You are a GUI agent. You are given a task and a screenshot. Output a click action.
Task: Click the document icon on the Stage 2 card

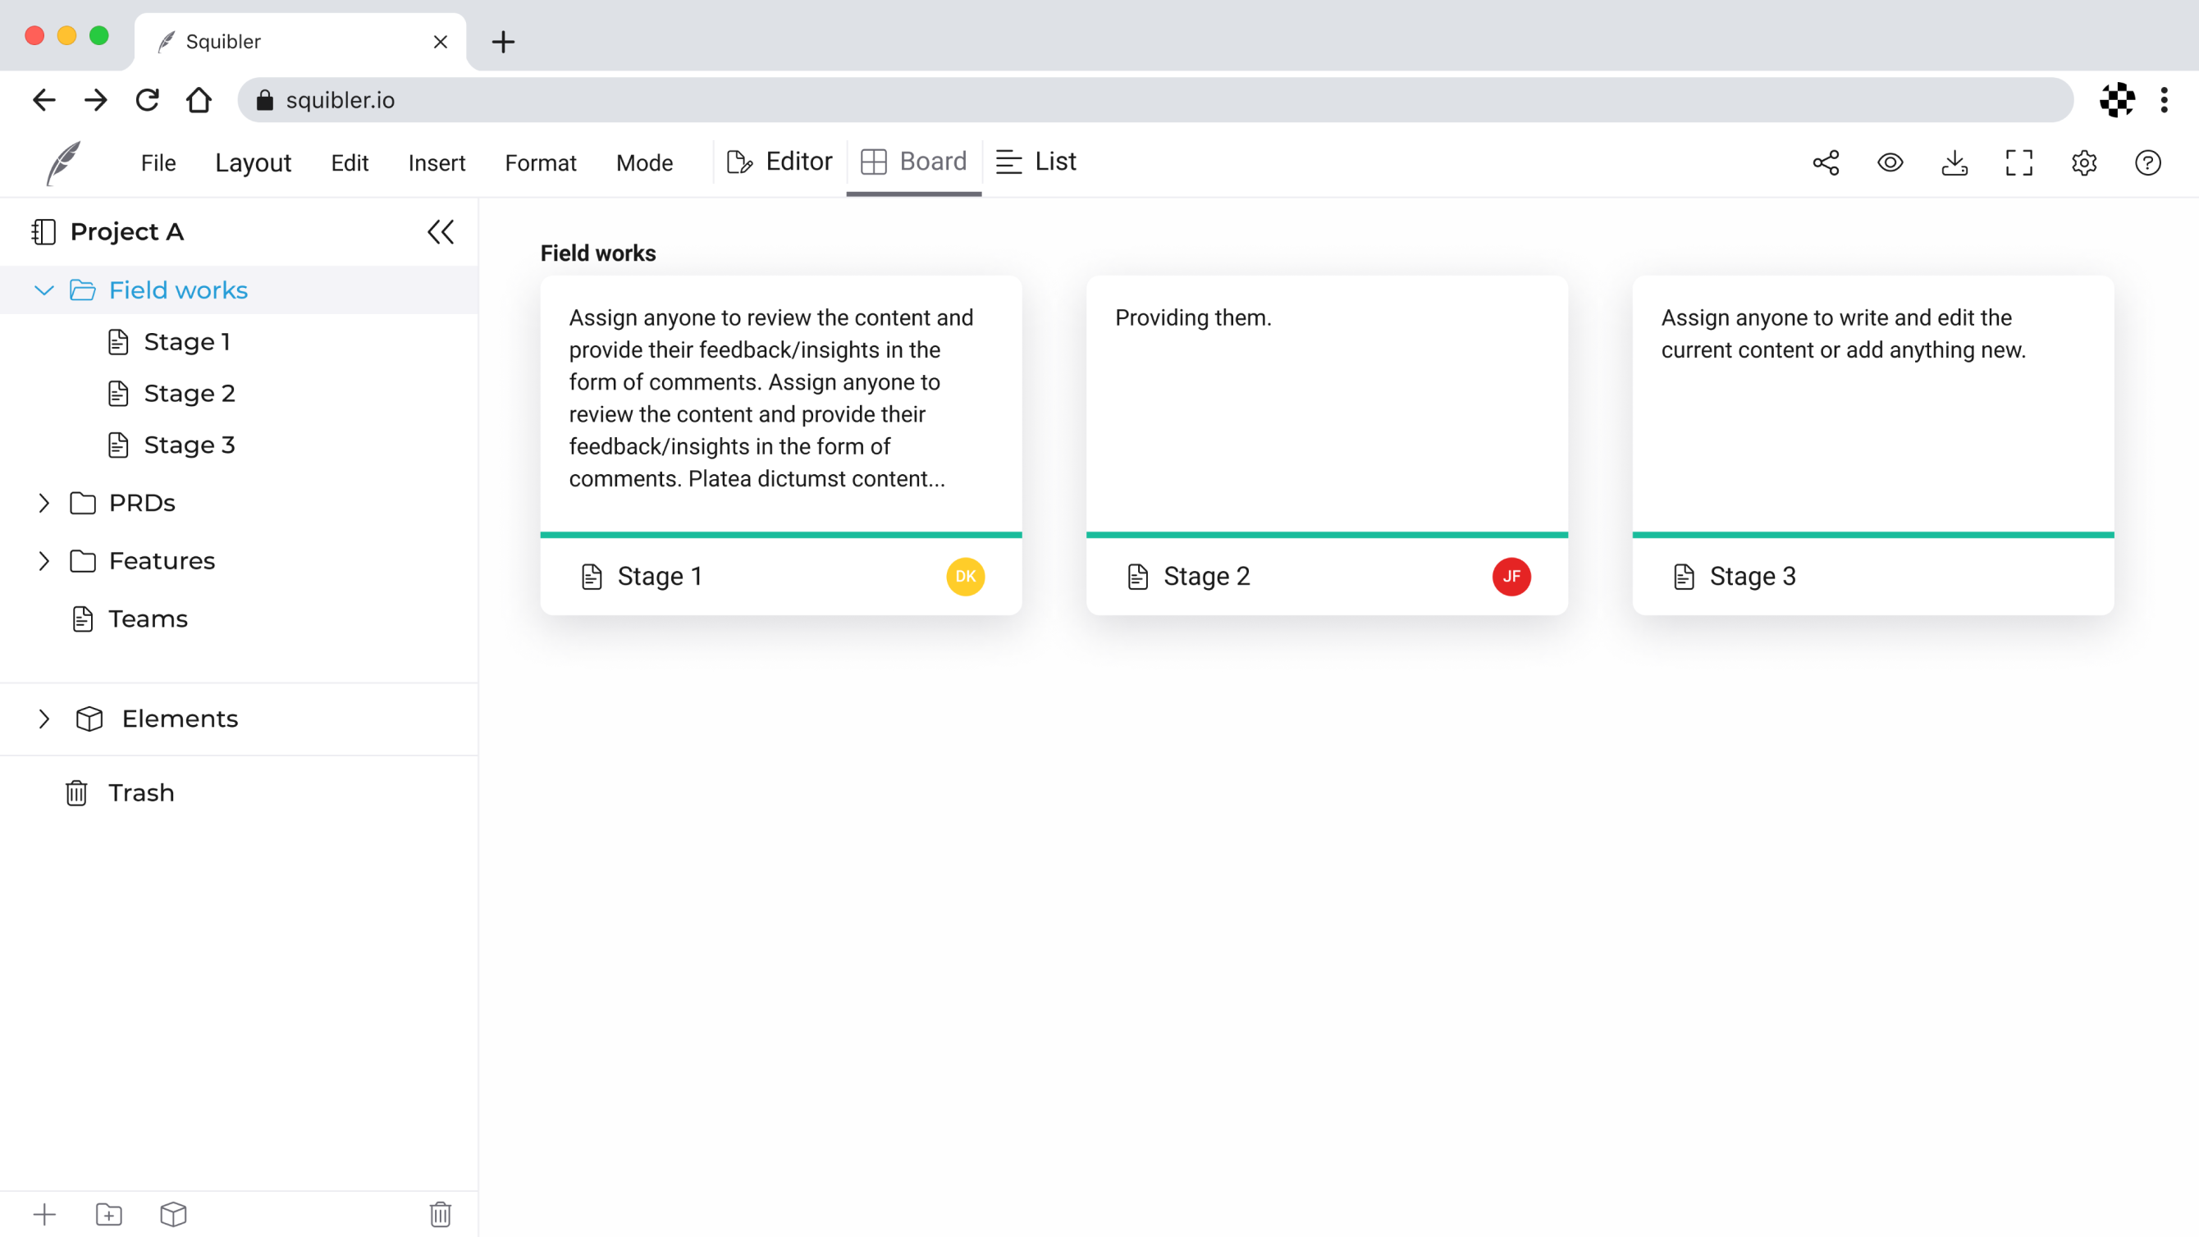[x=1138, y=576]
